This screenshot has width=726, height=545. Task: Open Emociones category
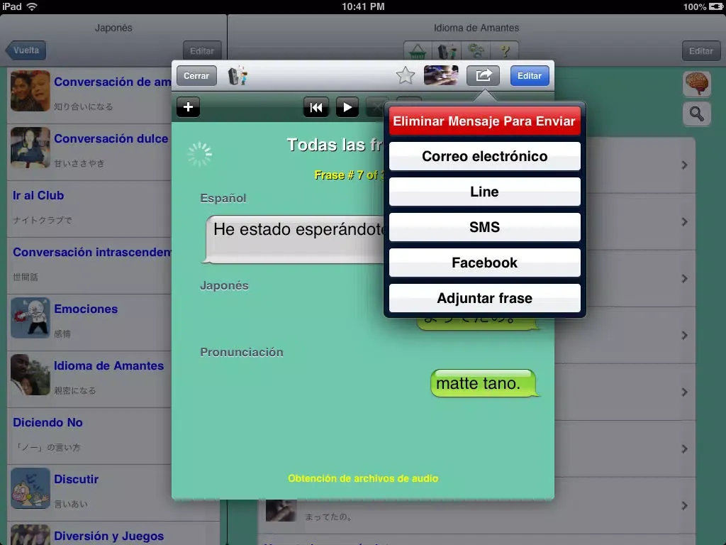(89, 323)
